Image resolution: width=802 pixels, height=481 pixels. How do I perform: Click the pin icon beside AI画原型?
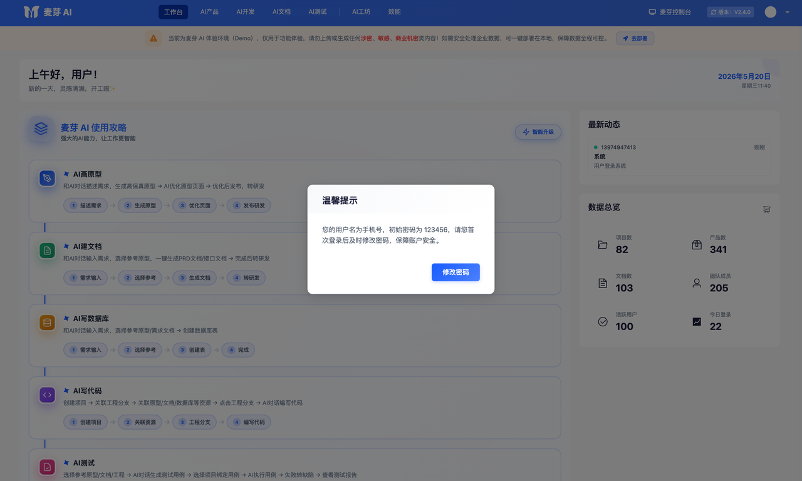point(66,174)
